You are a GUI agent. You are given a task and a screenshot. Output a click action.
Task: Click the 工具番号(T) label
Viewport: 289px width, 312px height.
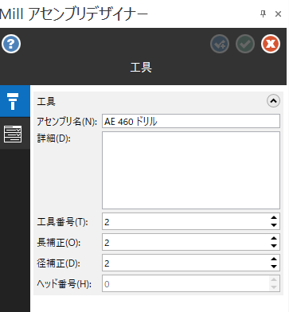coord(62,222)
